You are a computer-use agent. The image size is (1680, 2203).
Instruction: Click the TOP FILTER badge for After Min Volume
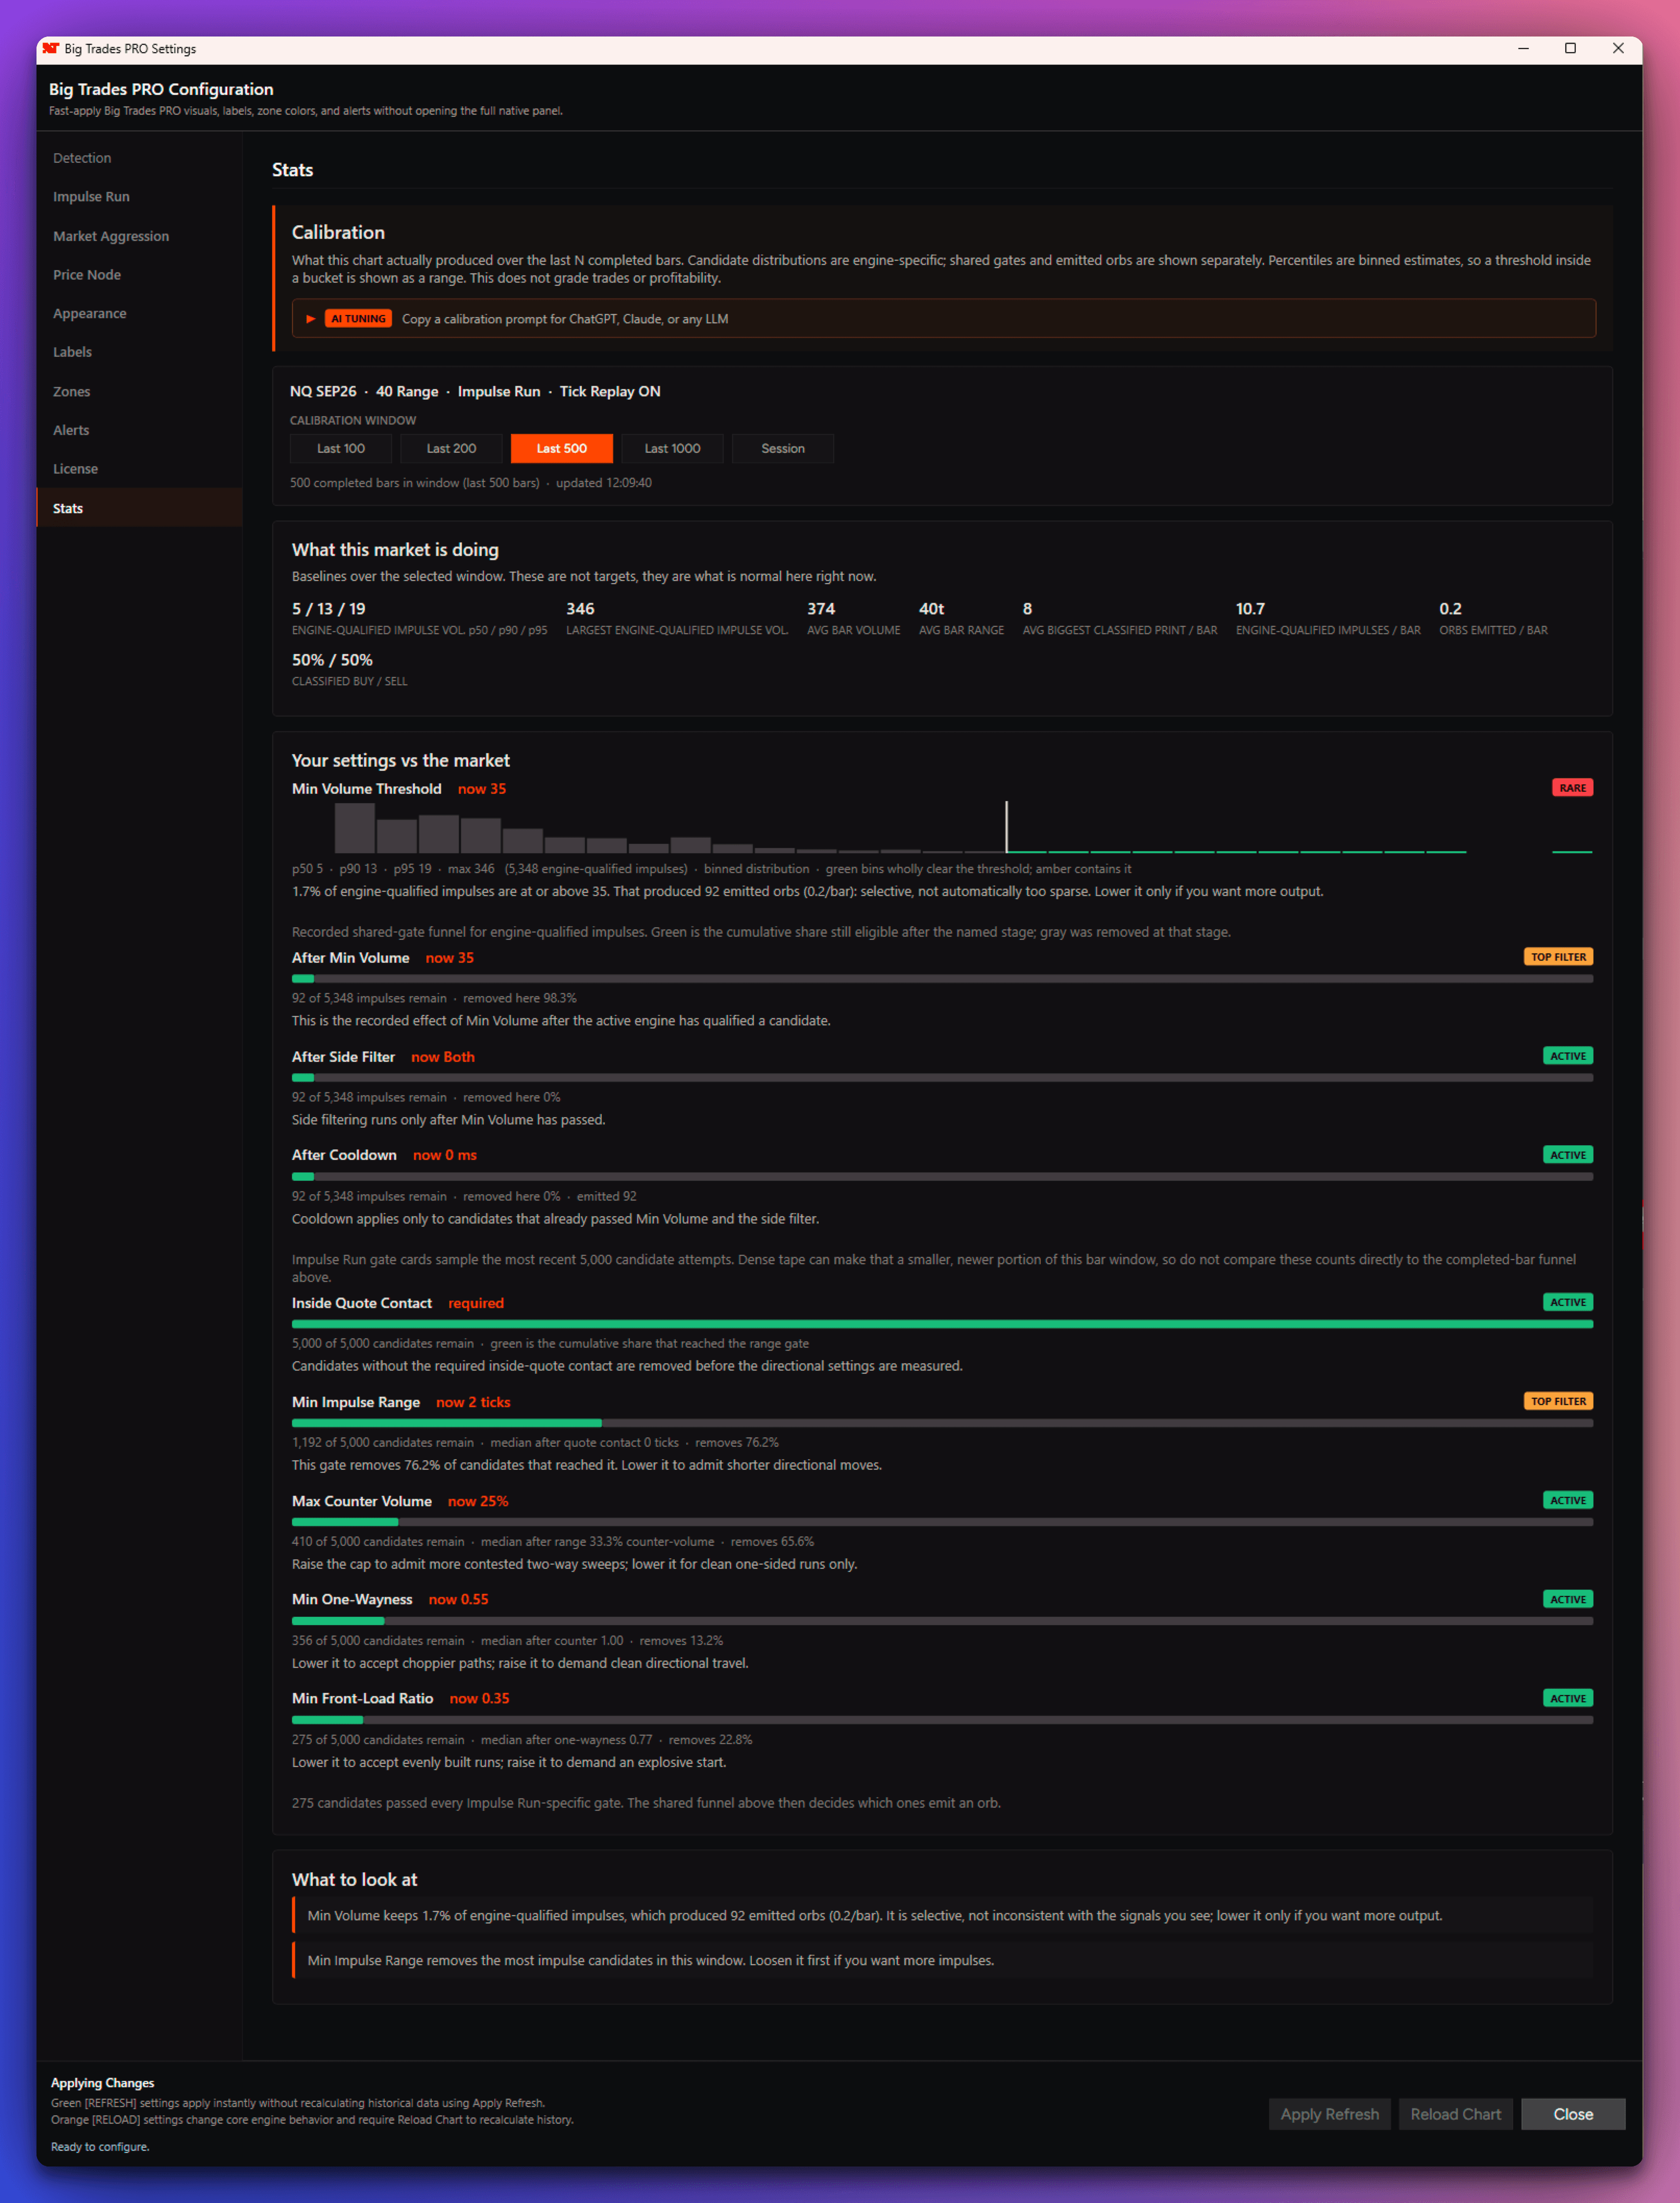[1558, 957]
